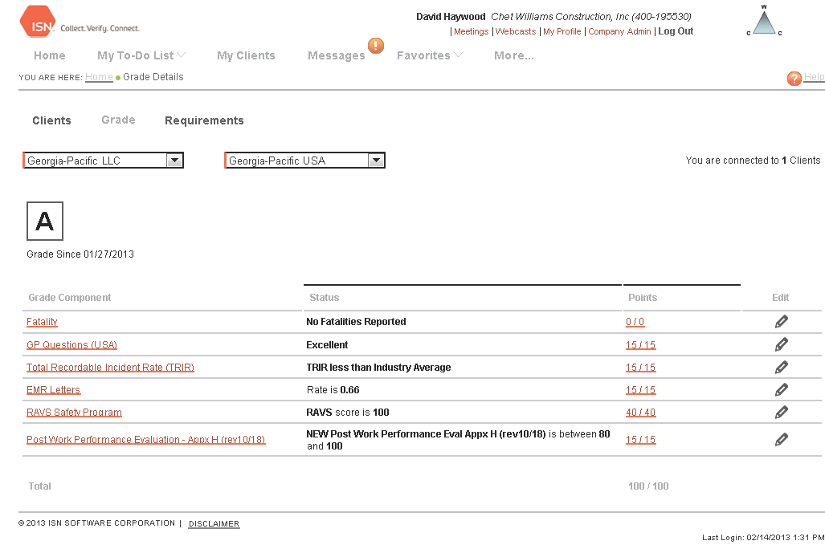Click the Grade Component column header
Screen dimensions: 825x545
(69, 298)
